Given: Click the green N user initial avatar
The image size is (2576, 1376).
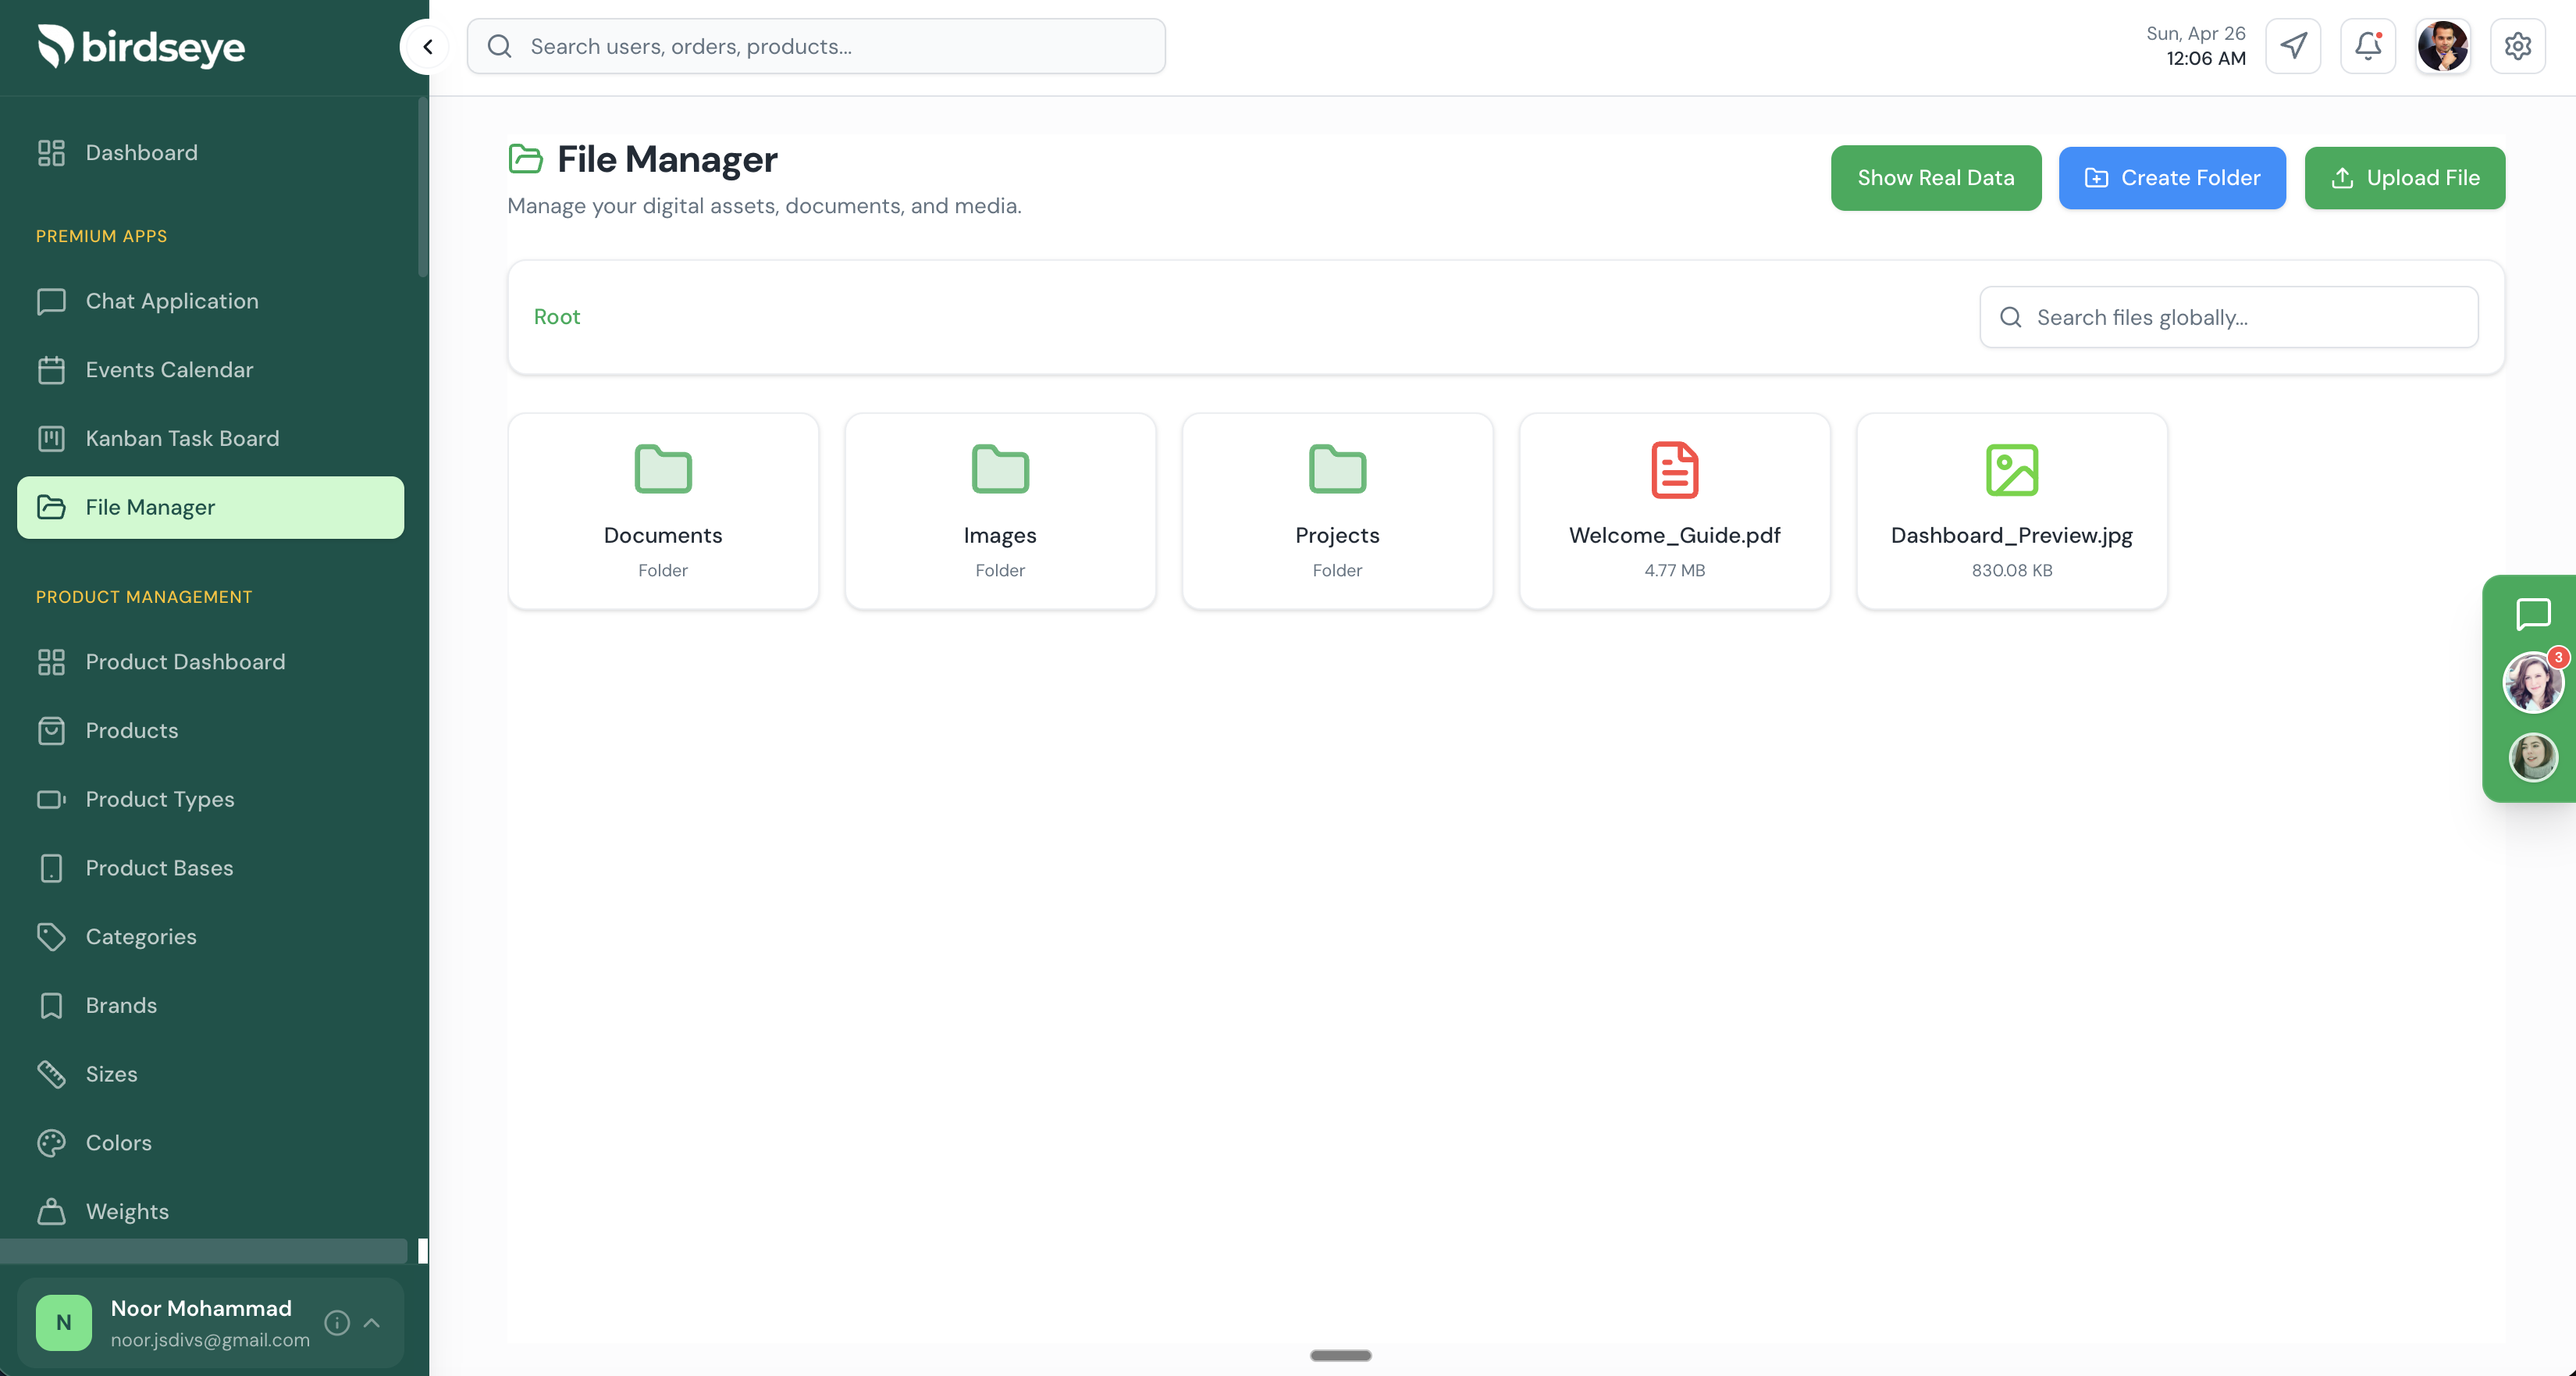Looking at the screenshot, I should tap(63, 1323).
